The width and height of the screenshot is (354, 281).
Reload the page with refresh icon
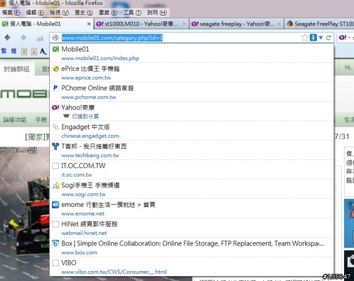coord(329,38)
